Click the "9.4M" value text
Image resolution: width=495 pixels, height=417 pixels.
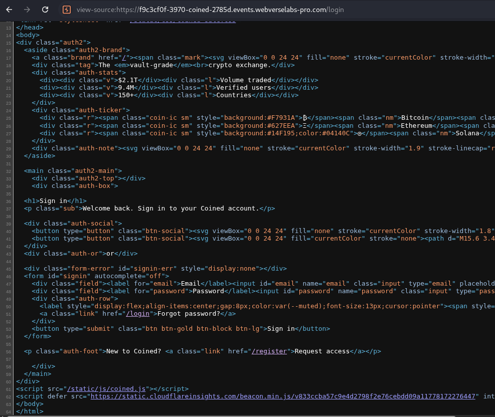(x=126, y=88)
